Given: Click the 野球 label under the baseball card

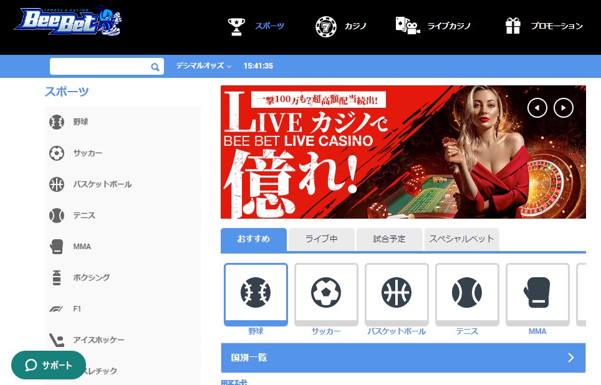Looking at the screenshot, I should click(256, 331).
